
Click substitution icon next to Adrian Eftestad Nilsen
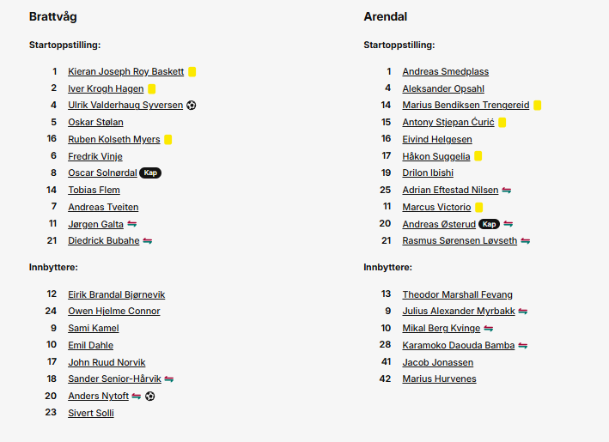click(507, 191)
